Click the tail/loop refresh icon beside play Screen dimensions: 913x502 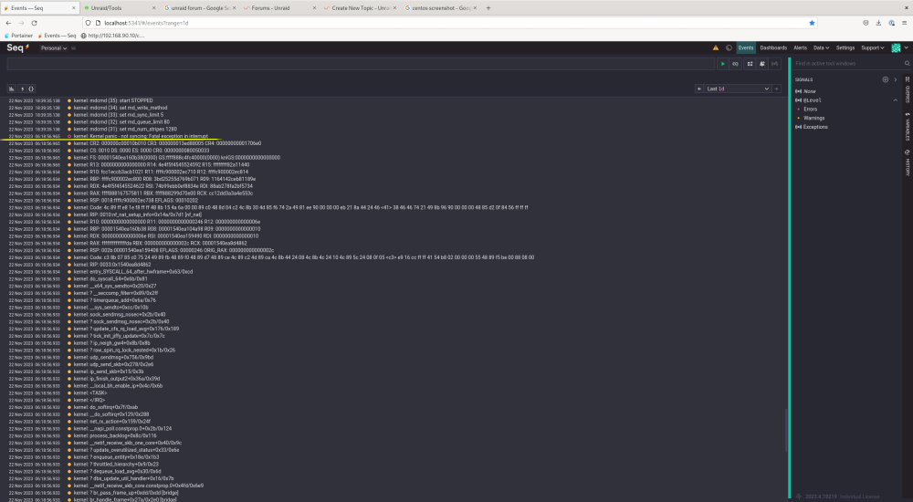coord(735,64)
